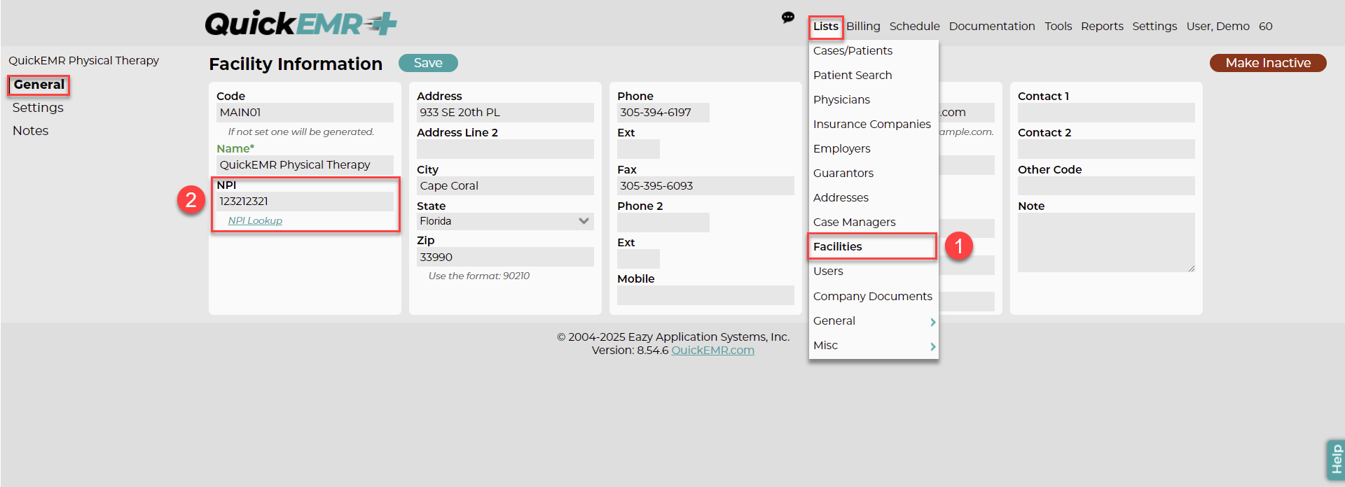
Task: Open the Tools menu
Action: 1058,27
